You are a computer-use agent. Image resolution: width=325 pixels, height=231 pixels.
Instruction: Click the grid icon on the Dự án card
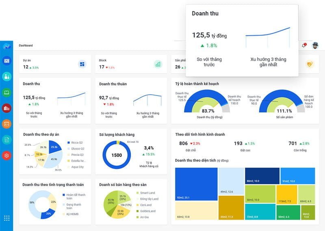point(82,64)
